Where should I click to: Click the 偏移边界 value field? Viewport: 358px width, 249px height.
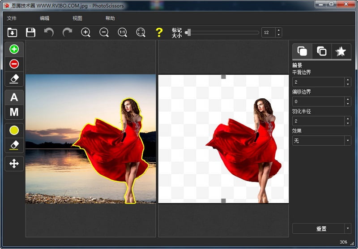[319, 101]
